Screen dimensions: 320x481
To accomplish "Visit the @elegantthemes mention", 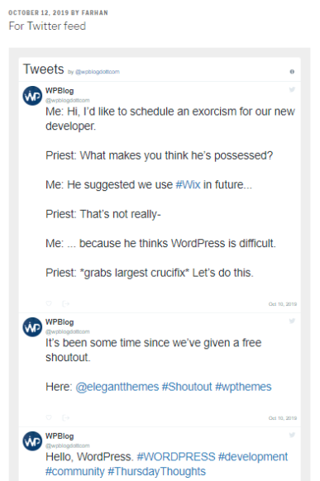I will click(x=117, y=387).
